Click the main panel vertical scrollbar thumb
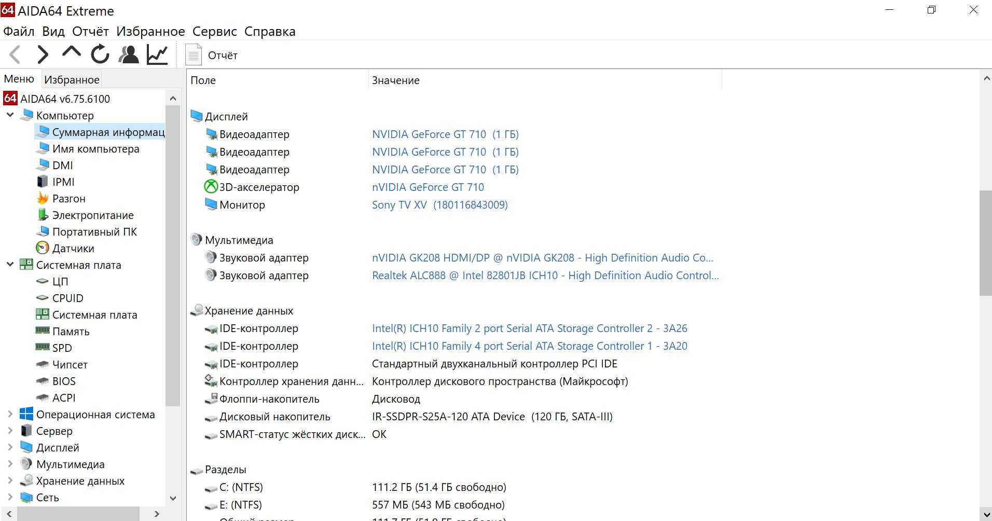992x521 pixels. click(x=986, y=243)
